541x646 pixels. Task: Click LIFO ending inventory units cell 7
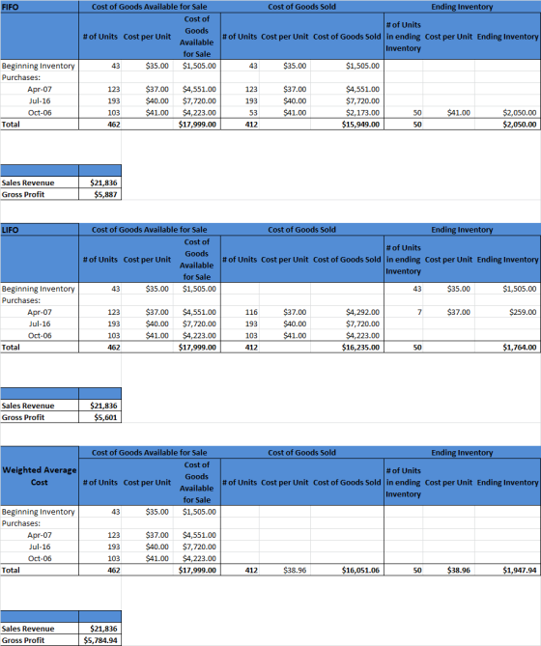(x=419, y=312)
